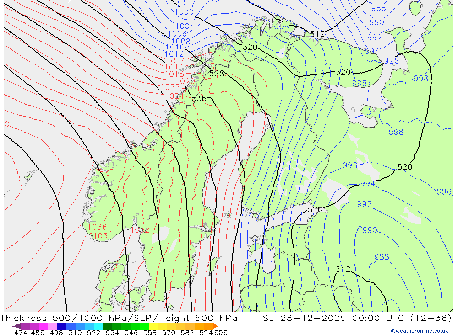The width and height of the screenshot is (458, 335).
Task: Click the legend value '498'
Action: (x=56, y=332)
